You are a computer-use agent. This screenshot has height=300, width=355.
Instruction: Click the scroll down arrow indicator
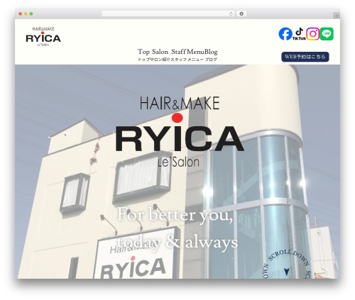pyautogui.click(x=287, y=272)
